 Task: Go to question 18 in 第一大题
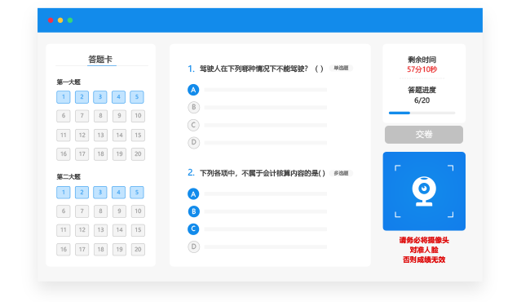[100, 154]
